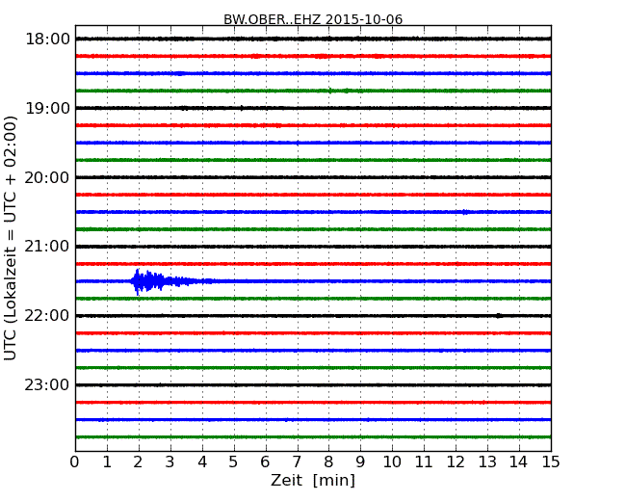Click the x-axis tick label 15

click(551, 462)
